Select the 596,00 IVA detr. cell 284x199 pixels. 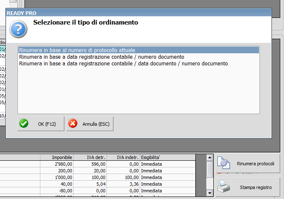click(x=90, y=164)
